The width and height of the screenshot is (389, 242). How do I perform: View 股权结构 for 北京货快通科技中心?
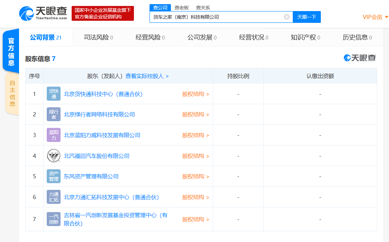[x=196, y=94]
